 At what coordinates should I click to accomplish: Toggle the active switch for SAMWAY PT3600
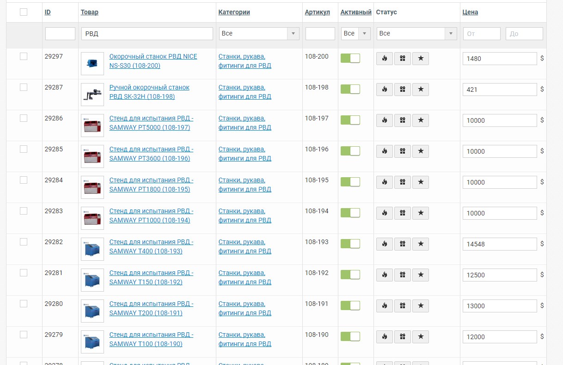(x=350, y=151)
